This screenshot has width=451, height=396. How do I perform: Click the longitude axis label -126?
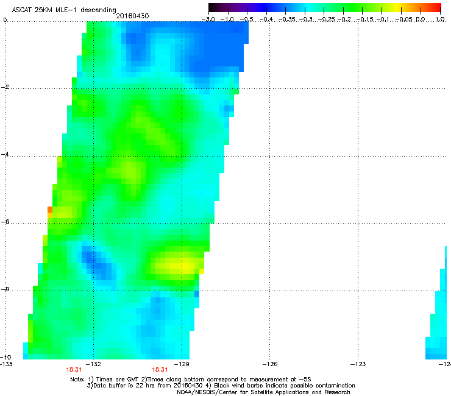pos(270,364)
